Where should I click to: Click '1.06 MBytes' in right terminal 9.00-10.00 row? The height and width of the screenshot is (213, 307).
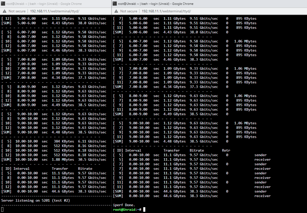tap(245, 123)
